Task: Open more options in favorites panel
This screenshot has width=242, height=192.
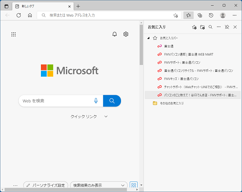Action: coord(219,27)
